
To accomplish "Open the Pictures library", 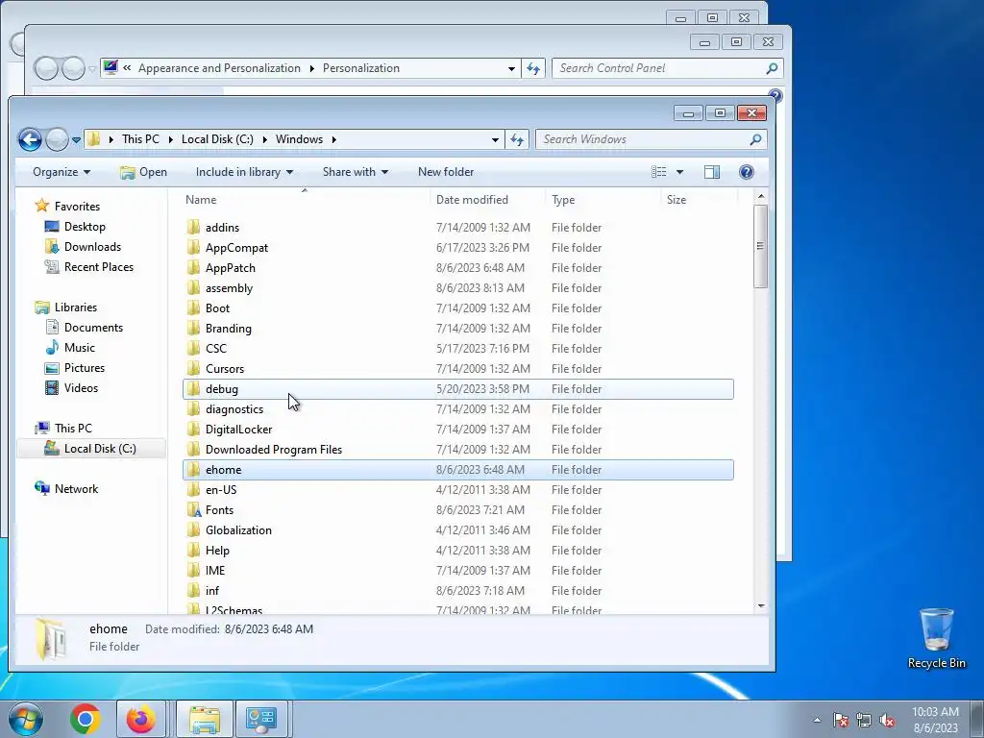I will coord(85,368).
